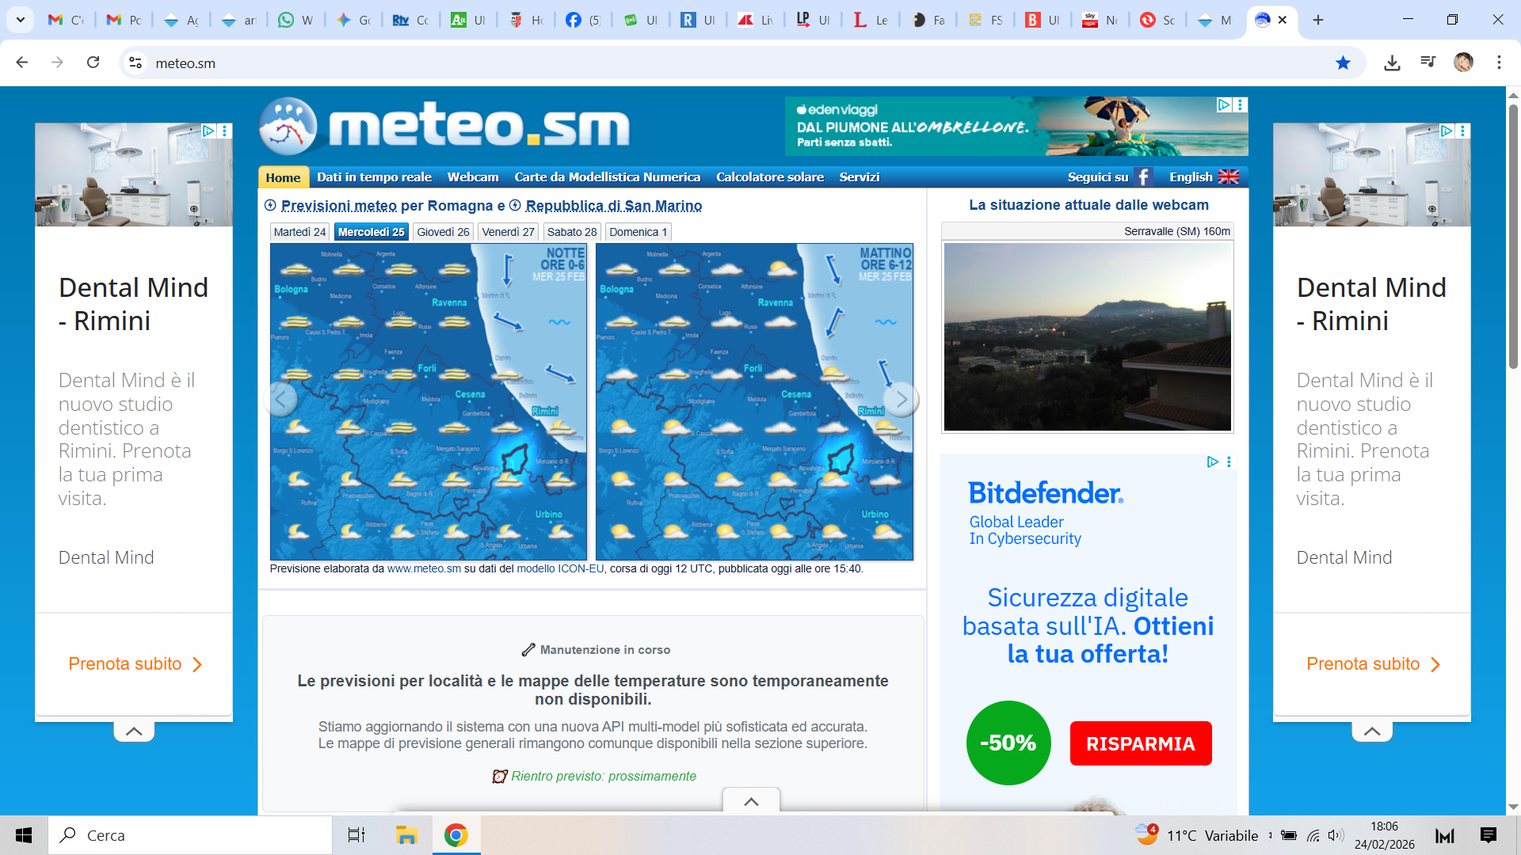Click the site information icon in address bar
The image size is (1521, 855).
[x=135, y=63]
